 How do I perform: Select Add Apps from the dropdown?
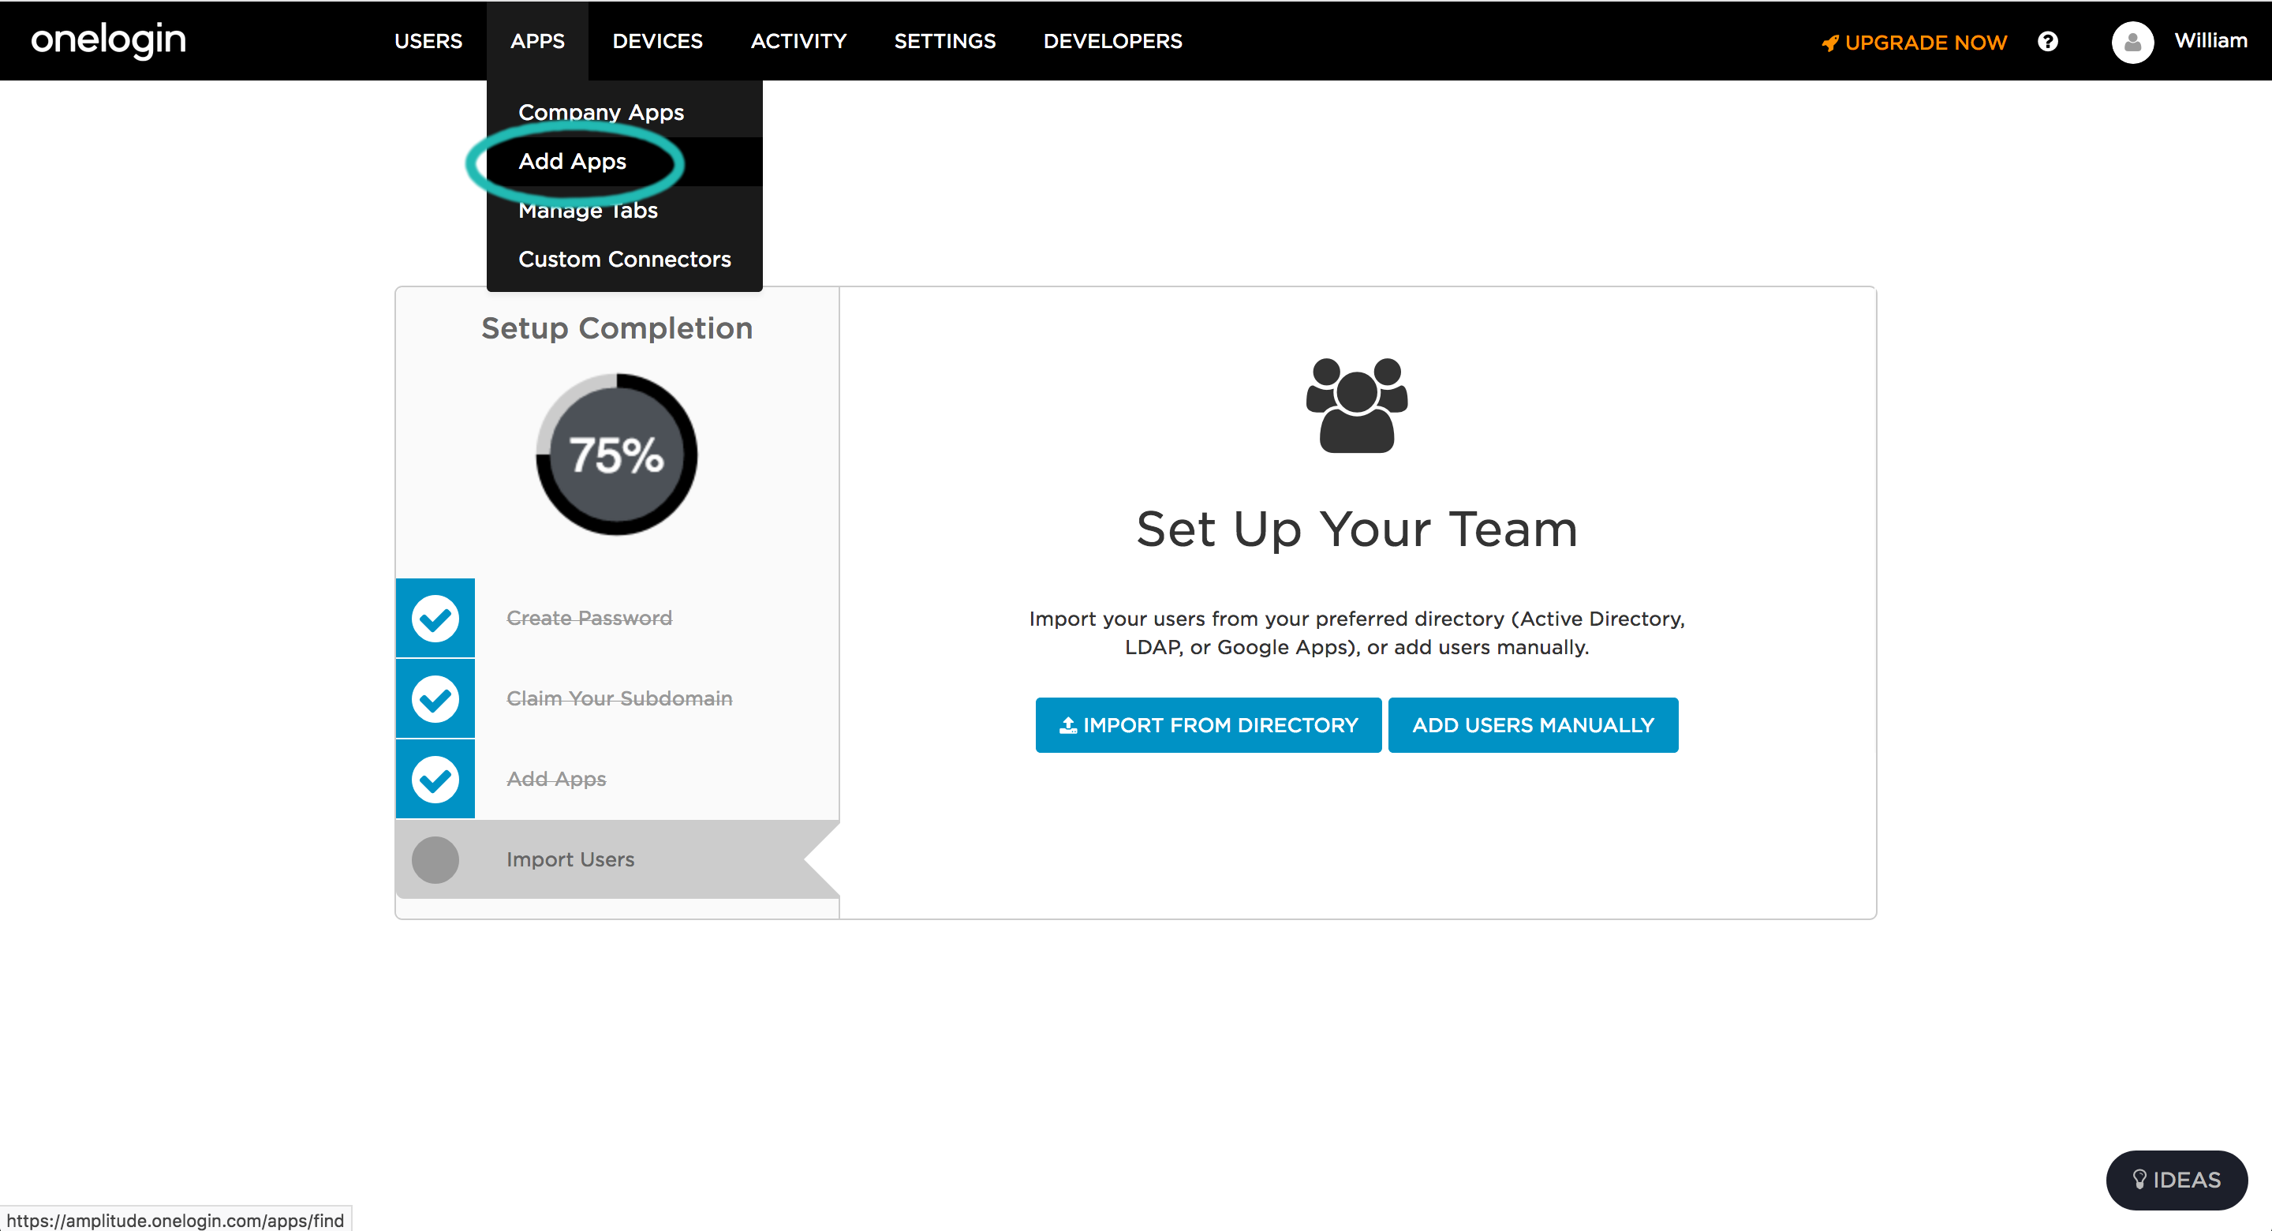573,162
